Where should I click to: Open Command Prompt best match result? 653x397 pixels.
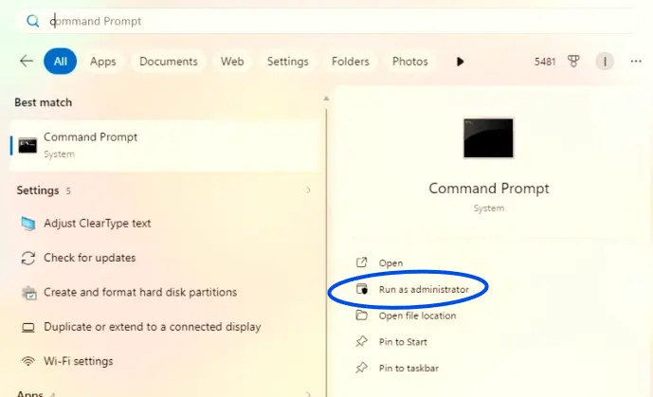[x=165, y=145]
